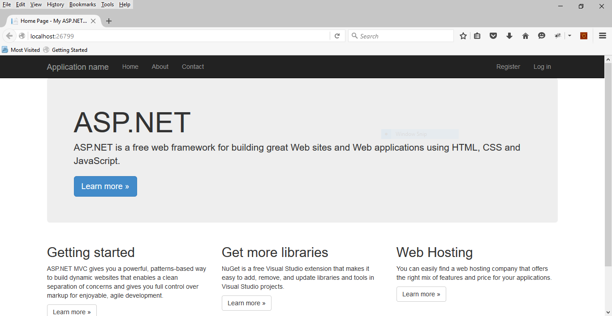Open the Register link
The width and height of the screenshot is (612, 316).
(x=508, y=66)
